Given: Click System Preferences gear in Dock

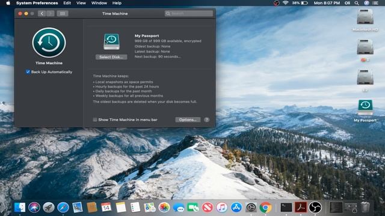Looking at the screenshot, I should pos(251,208).
